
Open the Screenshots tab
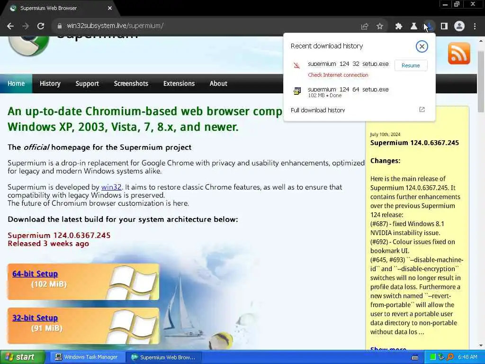coord(131,83)
